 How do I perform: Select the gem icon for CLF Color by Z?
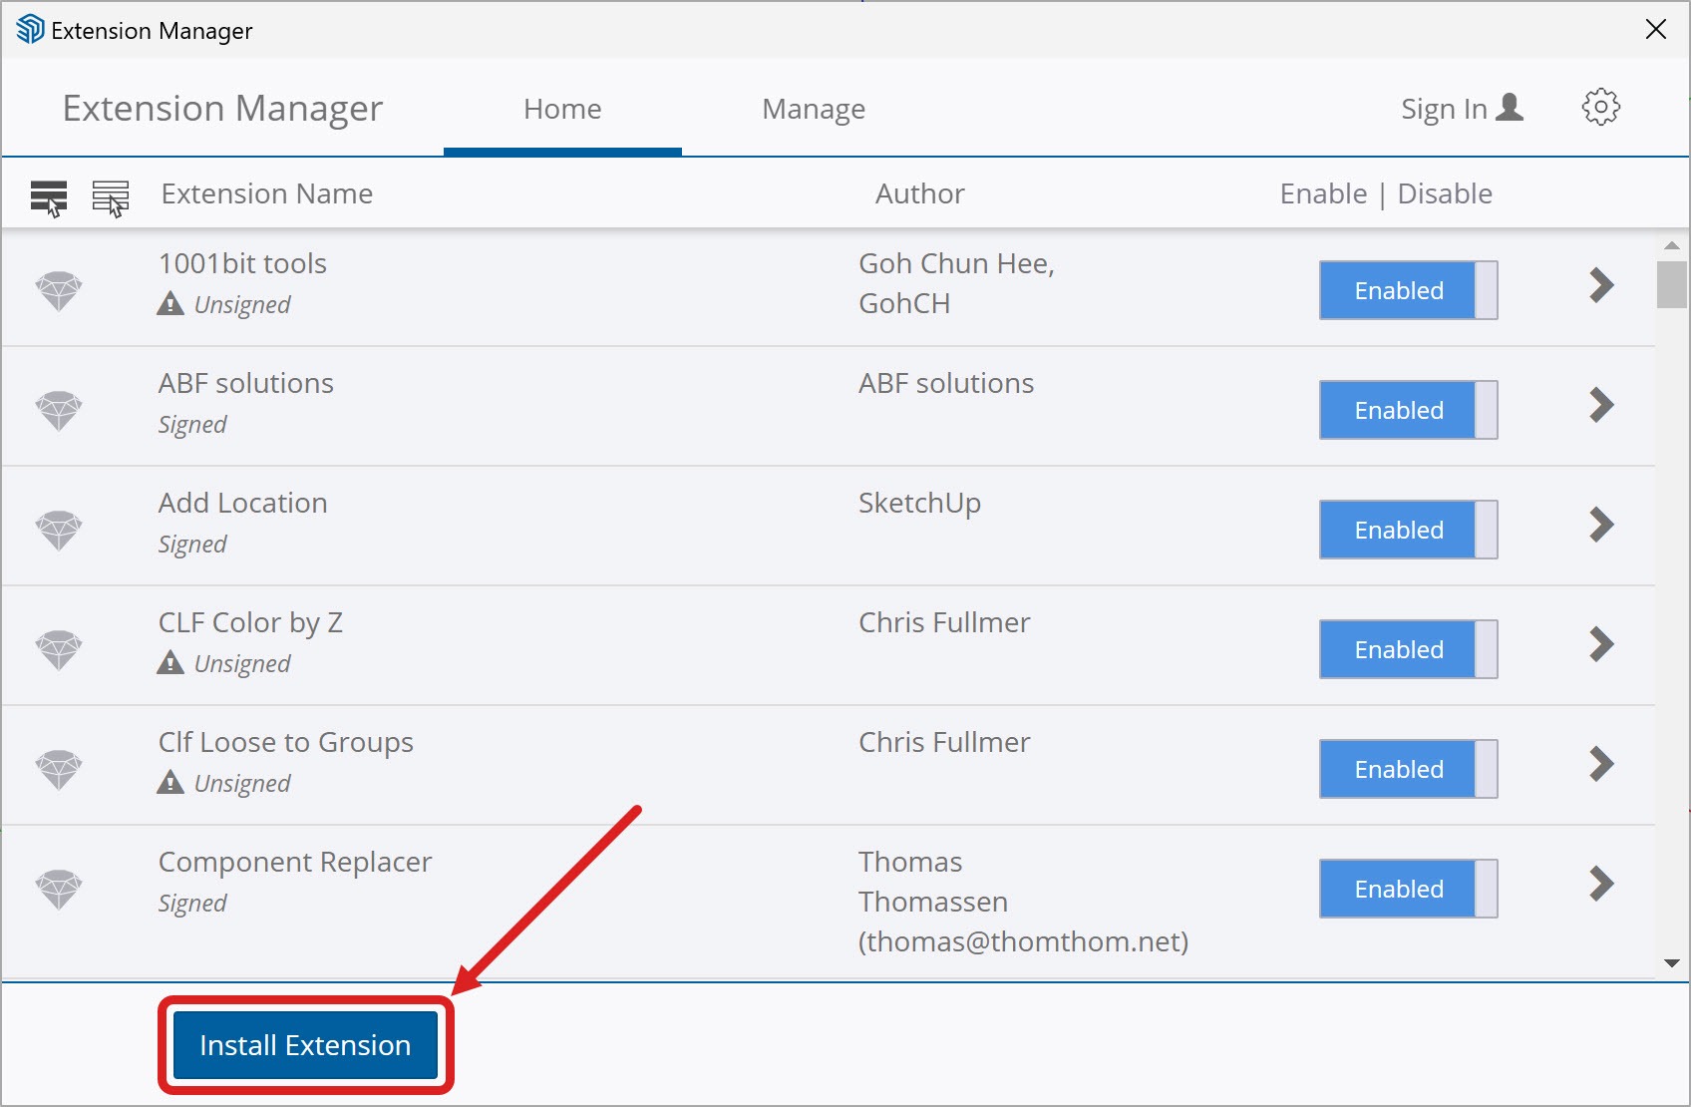pyautogui.click(x=59, y=649)
